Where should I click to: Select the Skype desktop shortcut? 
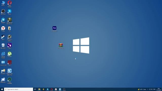[10, 12]
